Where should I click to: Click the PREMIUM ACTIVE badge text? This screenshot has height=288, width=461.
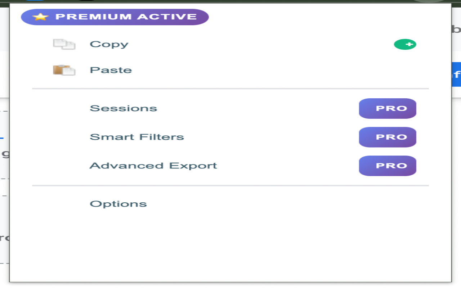pos(126,17)
